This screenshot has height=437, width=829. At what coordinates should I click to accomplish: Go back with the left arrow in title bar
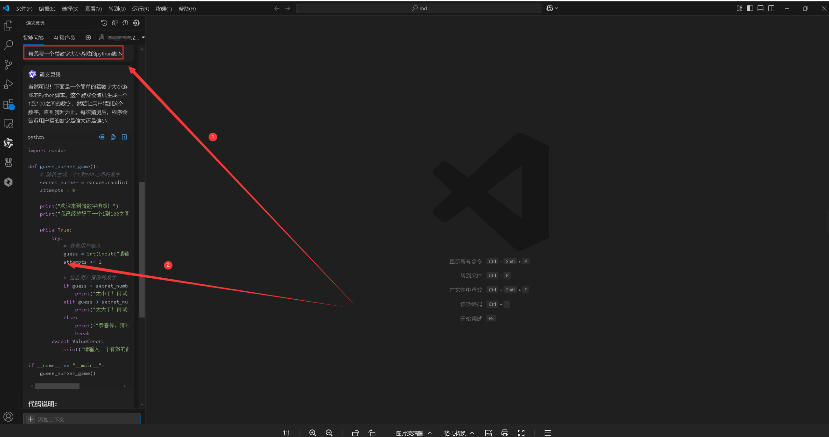pyautogui.click(x=277, y=8)
